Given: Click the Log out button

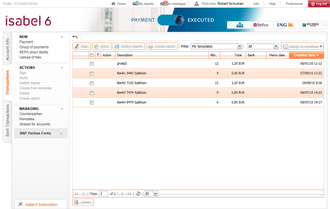Looking at the screenshot, I should [319, 4].
